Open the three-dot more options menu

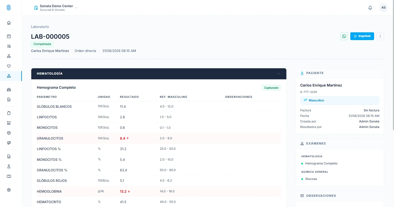[x=380, y=36]
